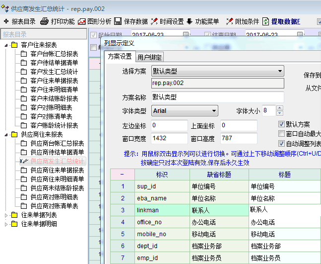
Task: Click the 保存数据 floppy disk icon
Action: 118,21
